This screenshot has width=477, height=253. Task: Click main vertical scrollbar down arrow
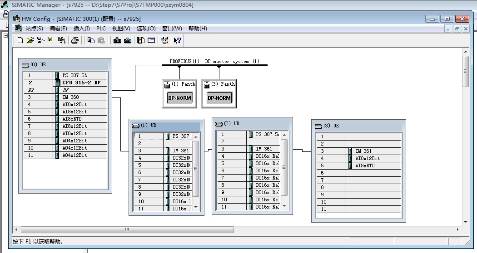pyautogui.click(x=466, y=222)
